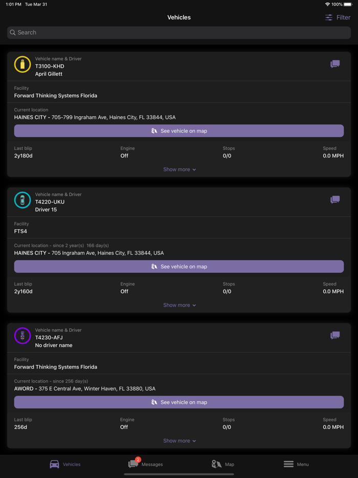Screen dimensions: 358x478
Task: Open the chat icon for vehicle T3100-KHD
Action: pyautogui.click(x=335, y=64)
